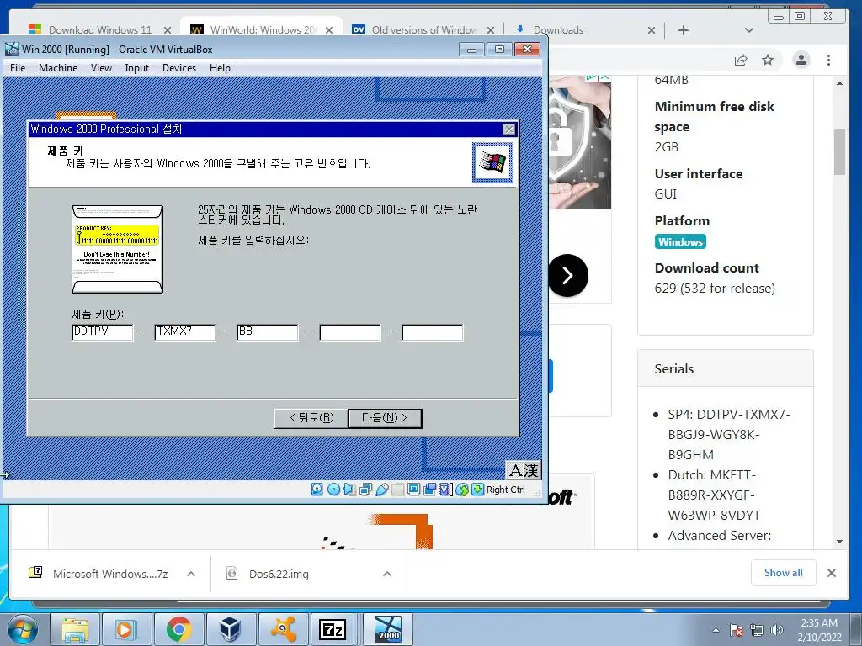The height and width of the screenshot is (646, 862).
Task: Click the fourth empty product key field
Action: pyautogui.click(x=349, y=332)
